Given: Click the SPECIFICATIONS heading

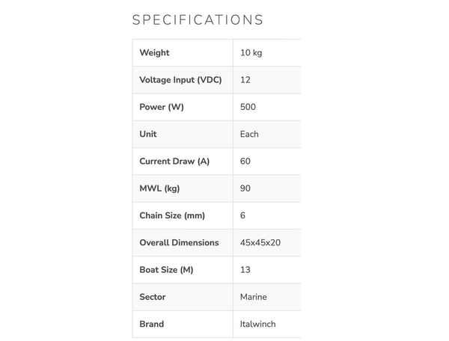Looking at the screenshot, I should 198,20.
